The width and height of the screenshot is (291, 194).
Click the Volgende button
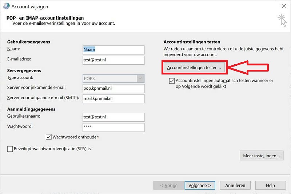[200, 185]
